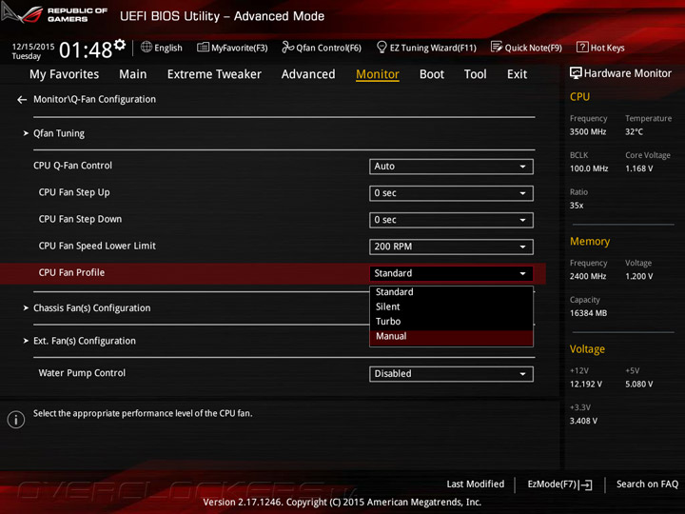The image size is (685, 514).
Task: Click Search on FAQ
Action: (647, 484)
